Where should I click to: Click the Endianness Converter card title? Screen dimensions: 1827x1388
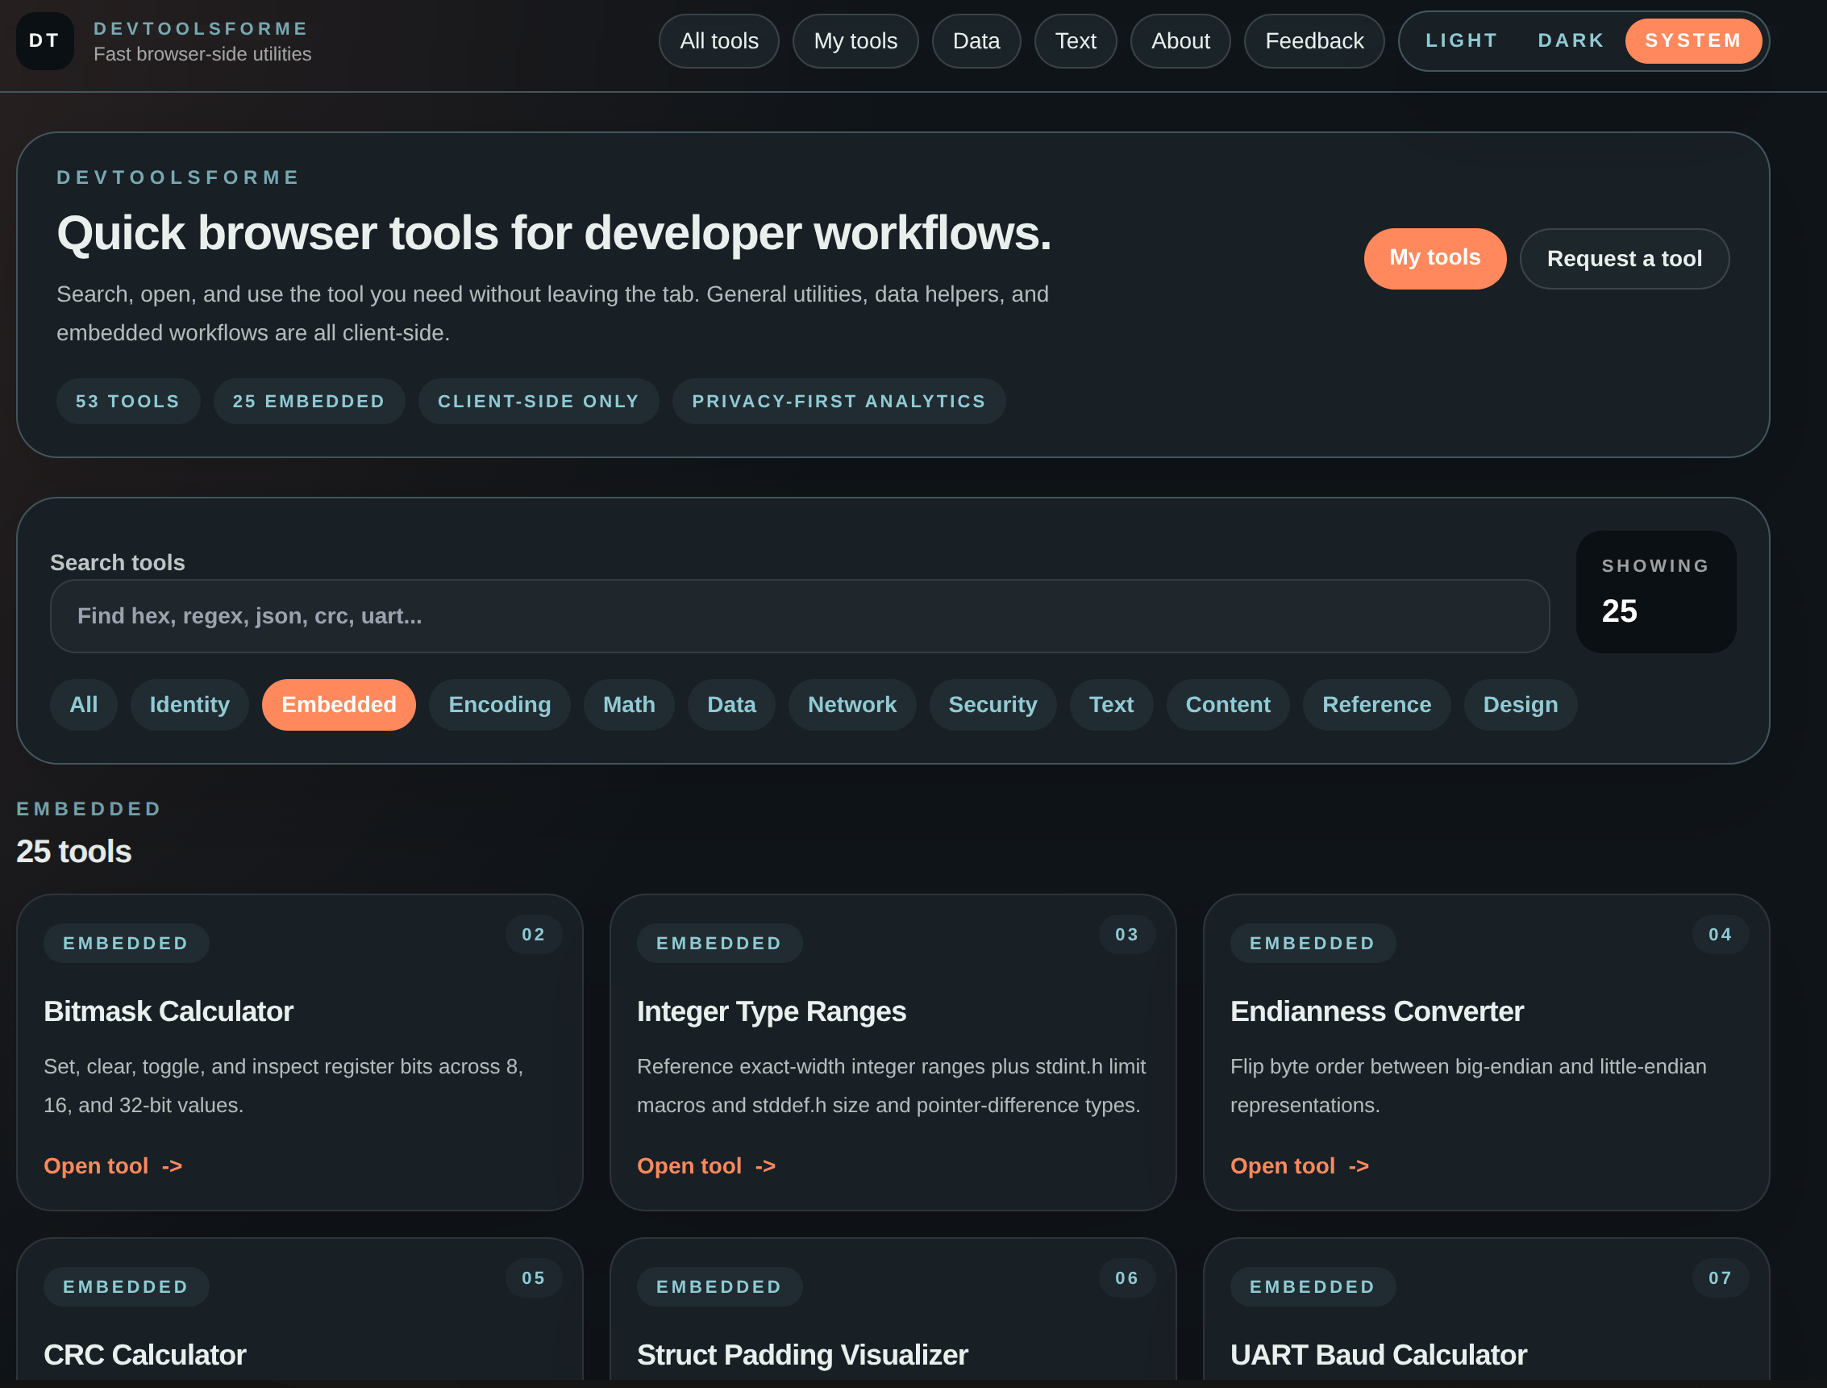tap(1377, 1011)
